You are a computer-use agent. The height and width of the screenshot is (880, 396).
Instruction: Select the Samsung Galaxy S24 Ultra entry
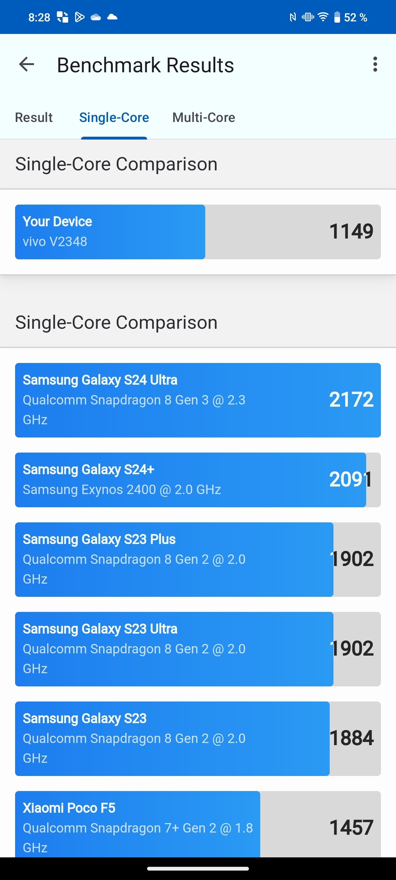198,400
